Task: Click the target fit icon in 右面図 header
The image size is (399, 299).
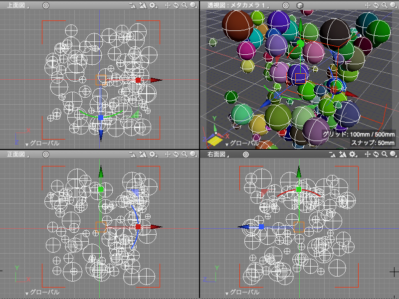Action: (x=246, y=154)
